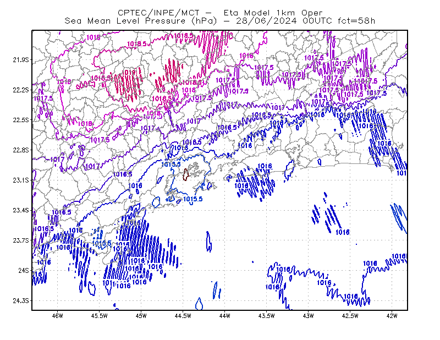This screenshot has height=340, width=440.
Task: Click the 23.1S latitude axis label
Action: coord(21,180)
